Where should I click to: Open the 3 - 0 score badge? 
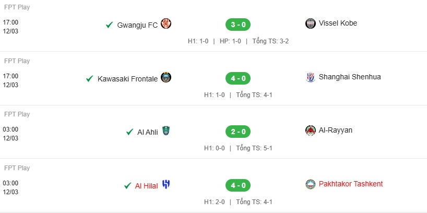coord(238,25)
